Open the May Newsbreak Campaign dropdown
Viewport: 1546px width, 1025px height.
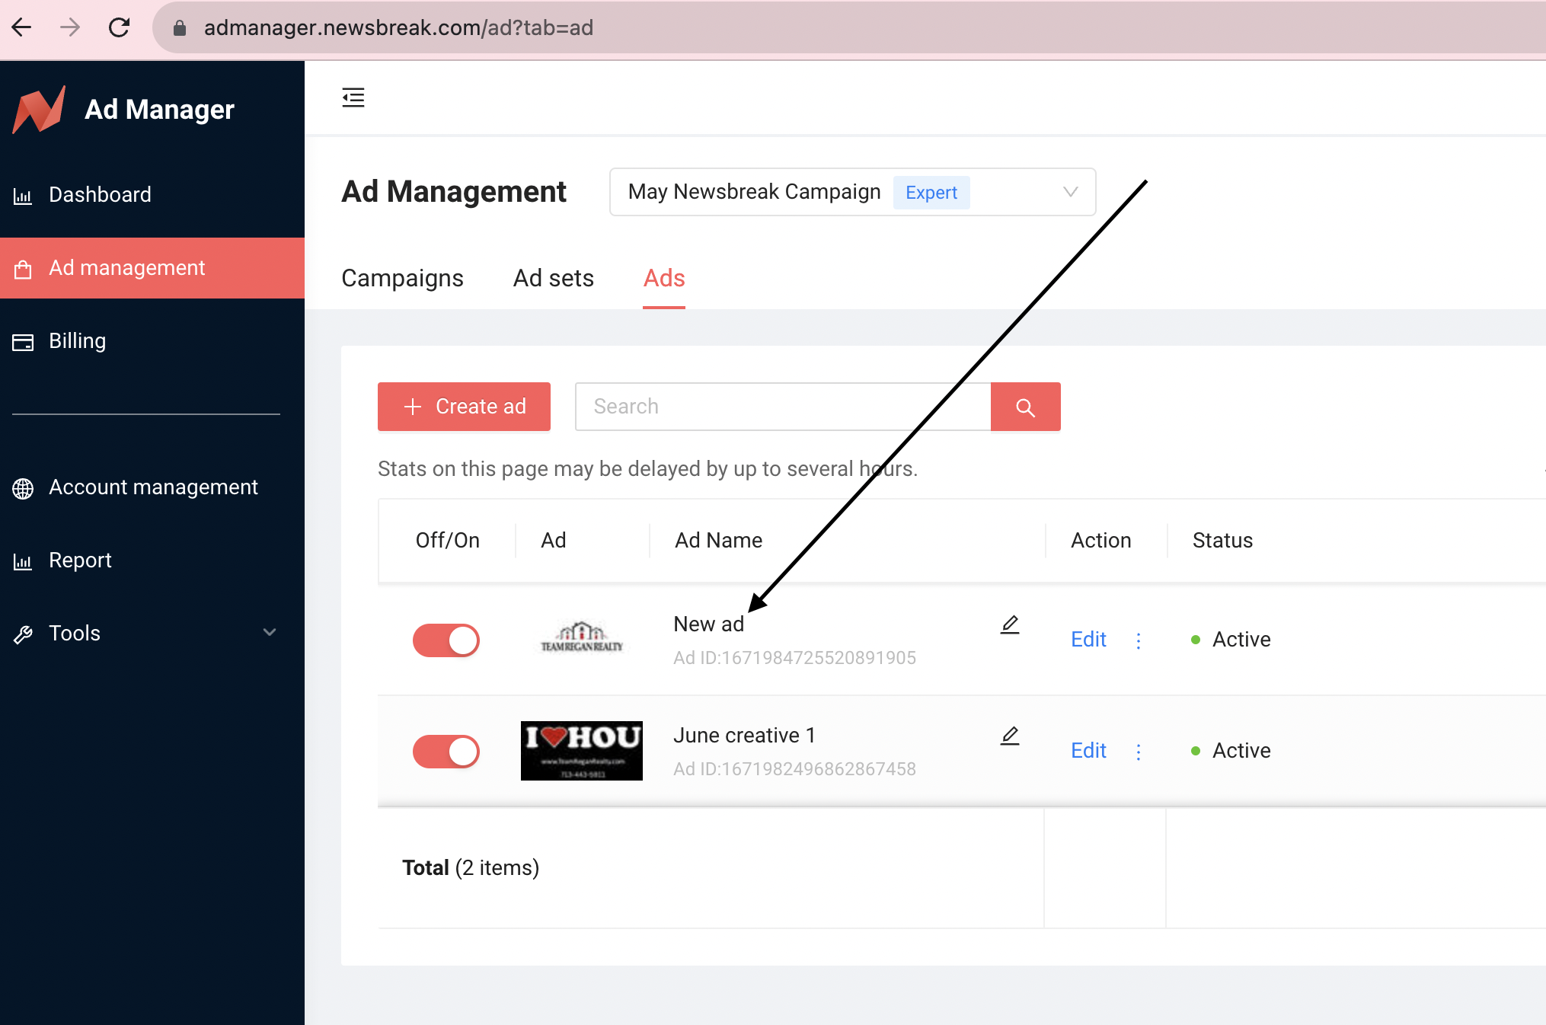tap(852, 192)
